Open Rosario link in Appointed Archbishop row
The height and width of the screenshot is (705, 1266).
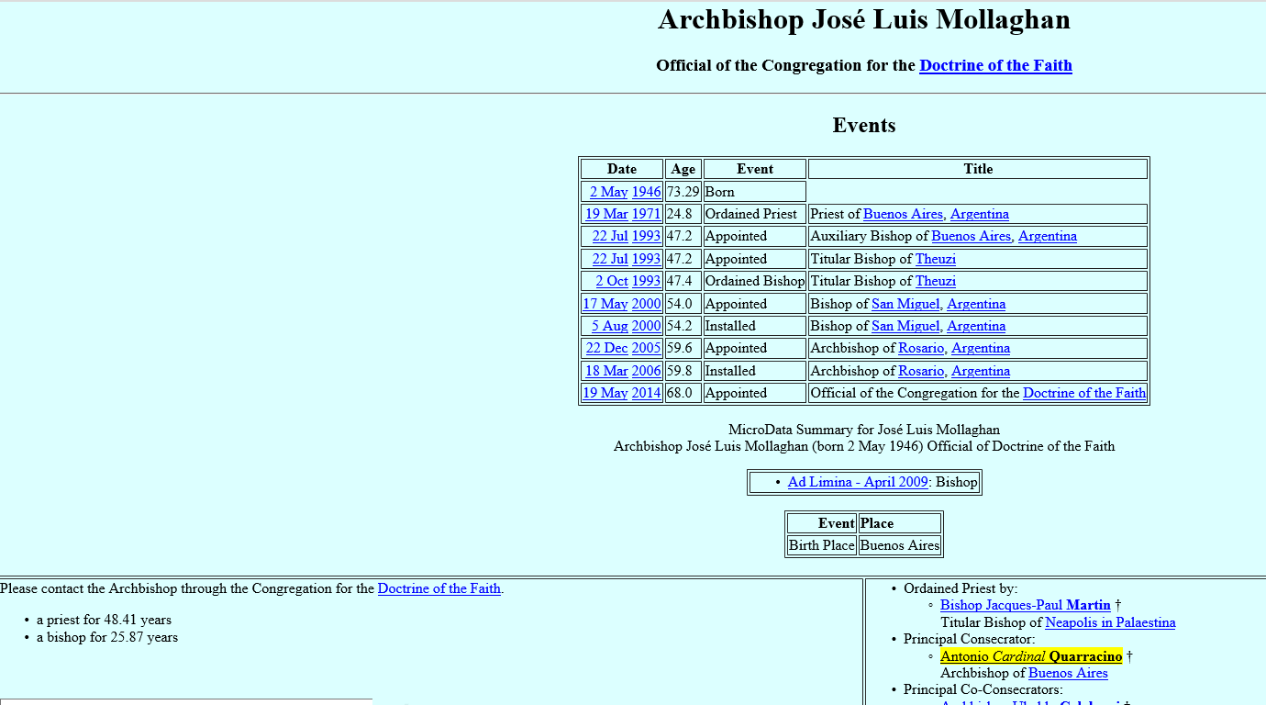tap(921, 348)
